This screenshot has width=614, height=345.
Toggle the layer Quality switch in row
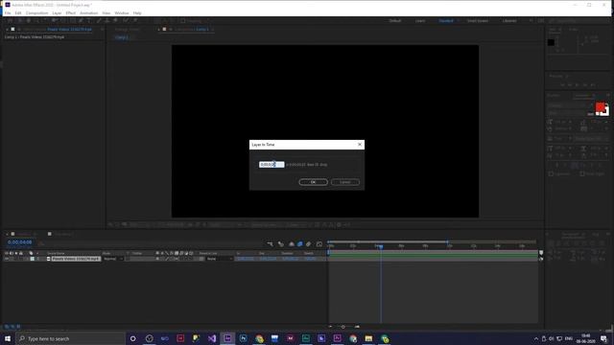[167, 259]
